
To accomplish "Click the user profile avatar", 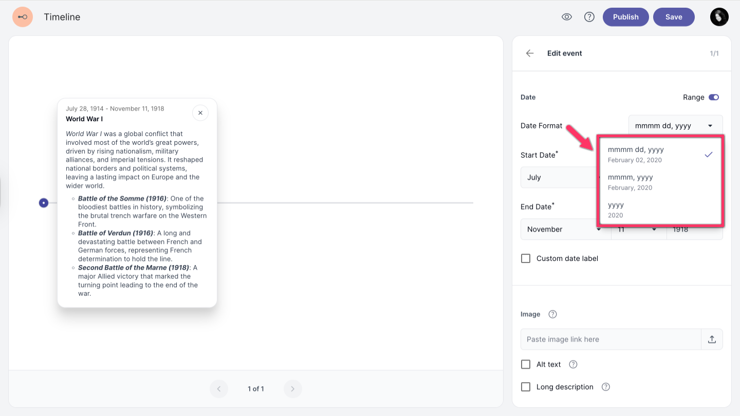I will coord(719,17).
